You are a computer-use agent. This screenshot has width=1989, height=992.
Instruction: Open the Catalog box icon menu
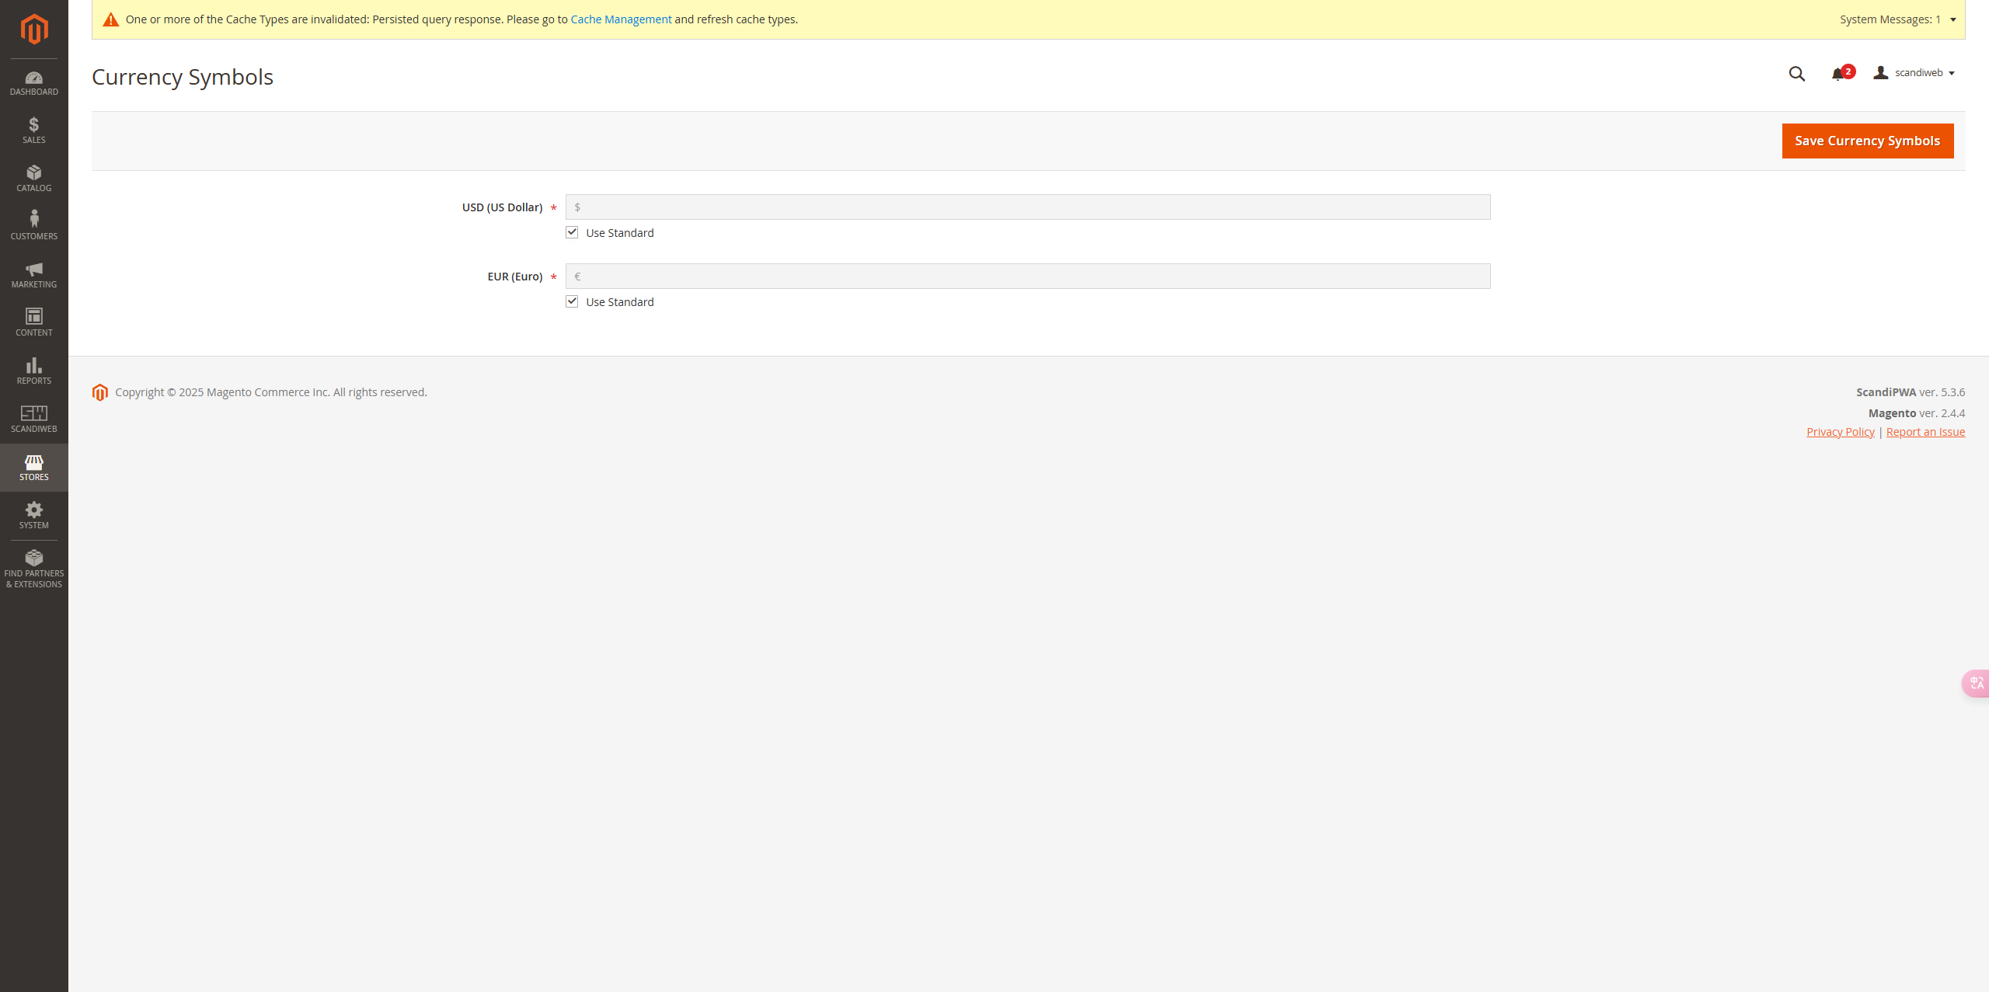tap(33, 179)
